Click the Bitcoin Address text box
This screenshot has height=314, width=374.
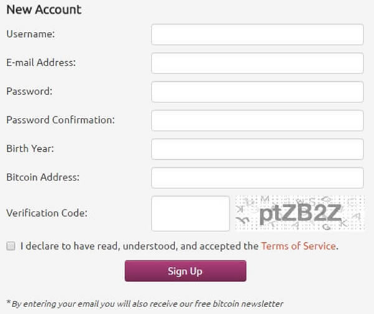tap(257, 178)
